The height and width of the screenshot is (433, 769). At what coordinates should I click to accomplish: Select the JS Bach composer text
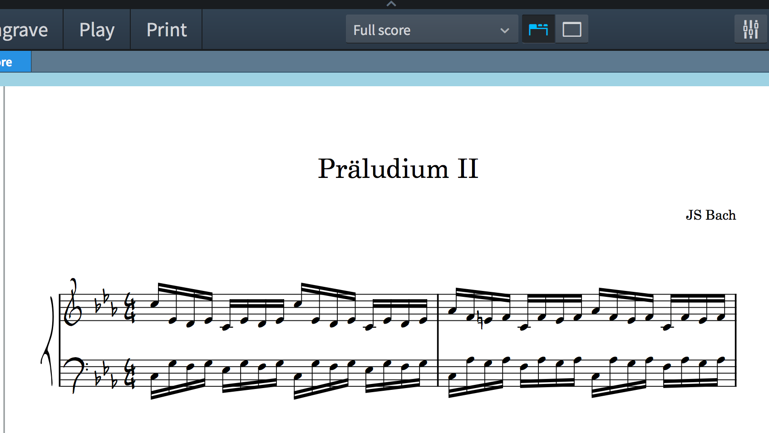(x=710, y=215)
